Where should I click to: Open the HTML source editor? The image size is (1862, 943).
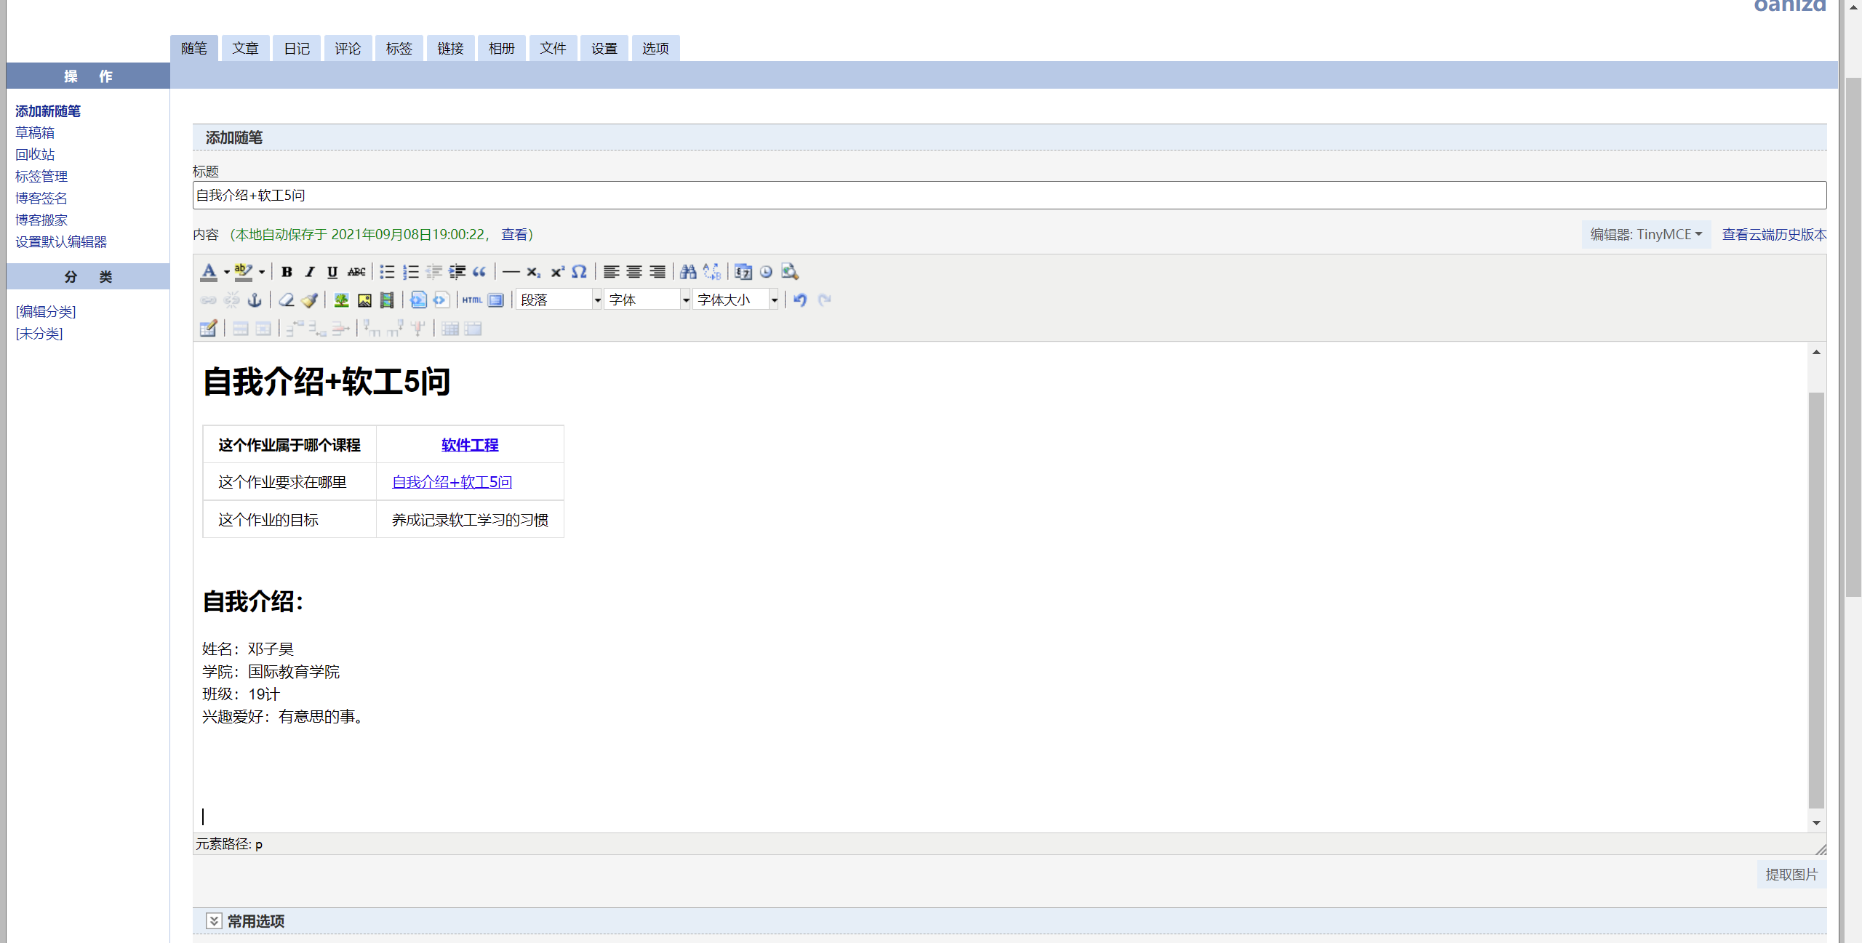pos(472,300)
